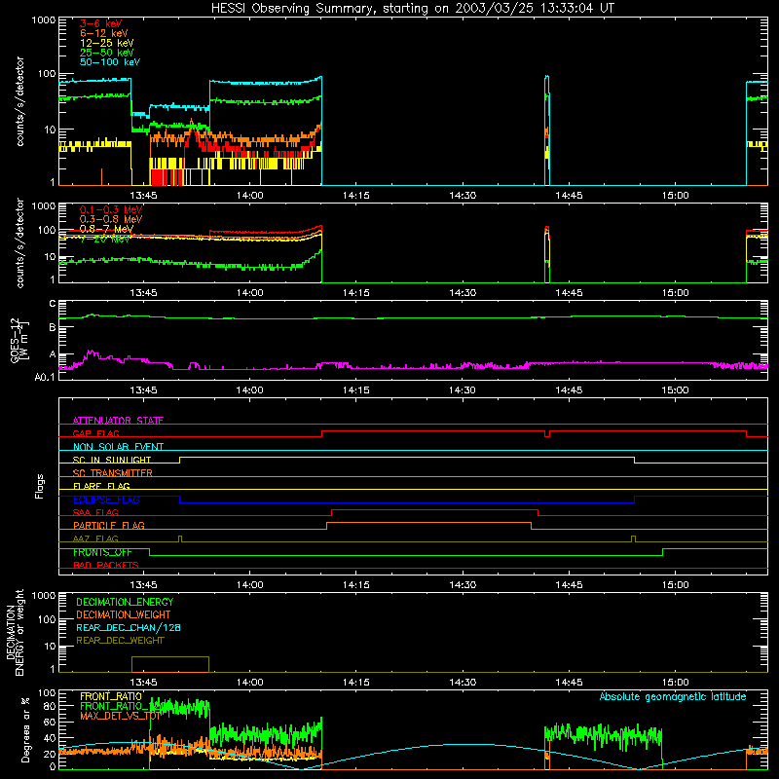Viewport: 779px width, 779px height.
Task: Click the GOES-12 axis label
Action: tap(16, 340)
